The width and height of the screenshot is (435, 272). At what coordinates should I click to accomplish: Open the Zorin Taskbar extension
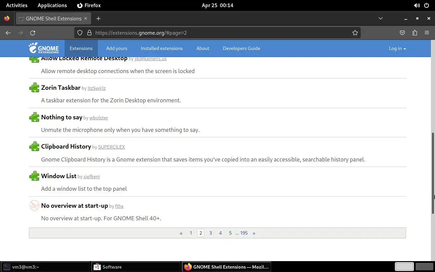(x=60, y=88)
